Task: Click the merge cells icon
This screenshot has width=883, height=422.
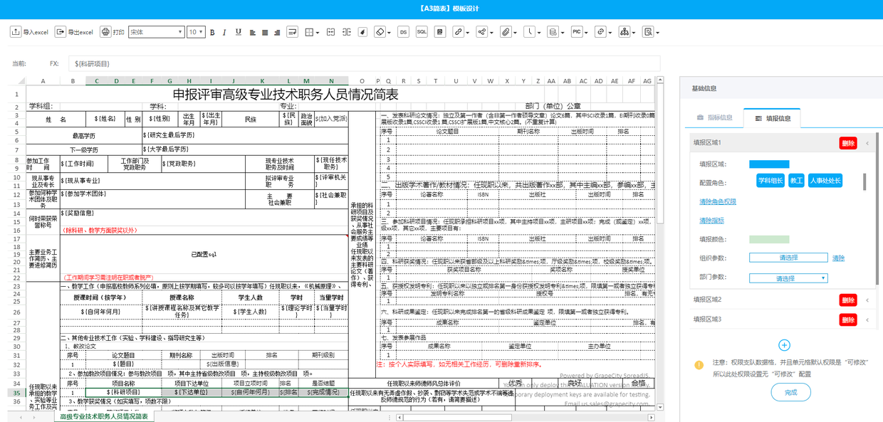Action: point(330,32)
